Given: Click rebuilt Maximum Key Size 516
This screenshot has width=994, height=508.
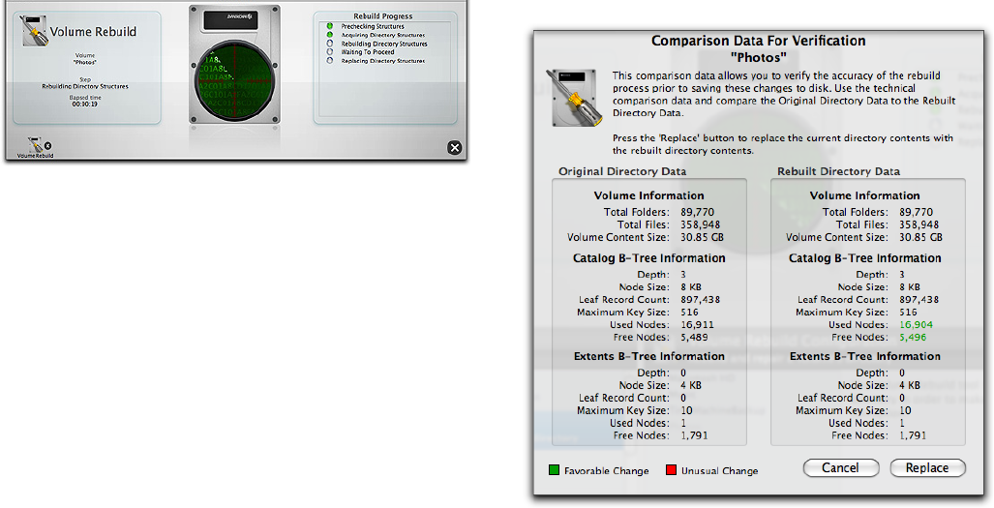Looking at the screenshot, I should [x=908, y=313].
